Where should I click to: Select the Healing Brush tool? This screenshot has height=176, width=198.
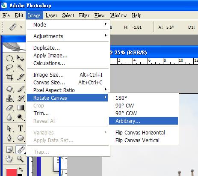coord(9,89)
